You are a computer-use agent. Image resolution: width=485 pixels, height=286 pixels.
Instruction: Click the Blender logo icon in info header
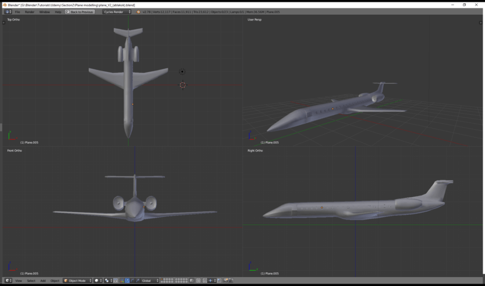pos(138,12)
